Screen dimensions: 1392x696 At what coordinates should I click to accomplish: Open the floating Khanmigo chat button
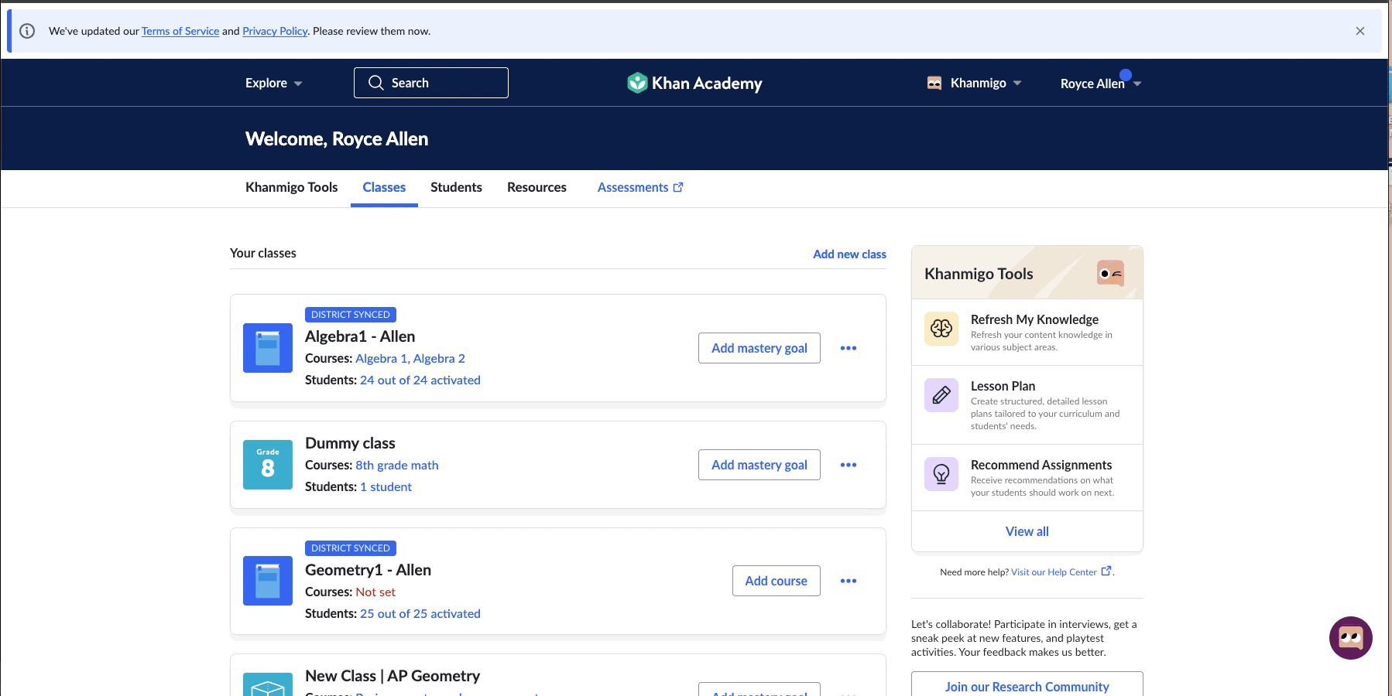(1351, 638)
